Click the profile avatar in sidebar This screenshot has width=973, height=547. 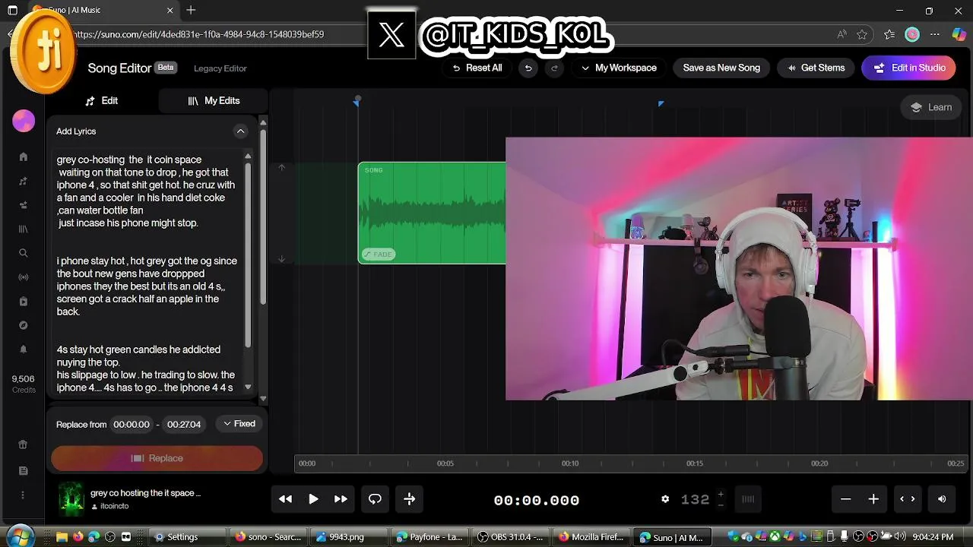click(x=24, y=121)
